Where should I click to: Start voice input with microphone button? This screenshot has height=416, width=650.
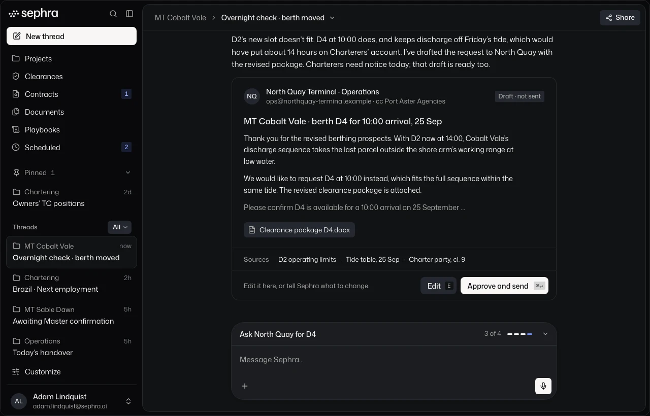tap(543, 386)
